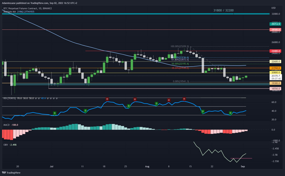Select the green D marker on RSI near Jul 12
This screenshot has height=176, width=285.
point(85,110)
